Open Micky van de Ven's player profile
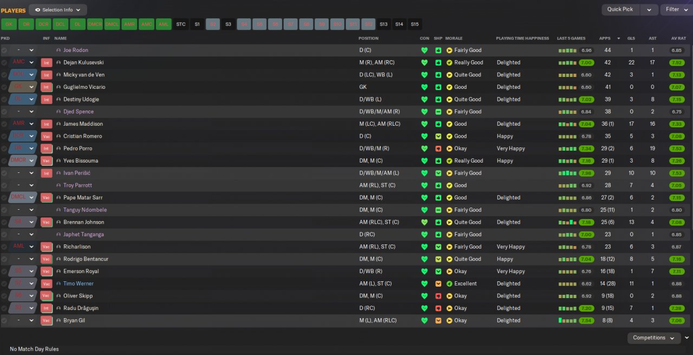The width and height of the screenshot is (693, 355). click(84, 75)
